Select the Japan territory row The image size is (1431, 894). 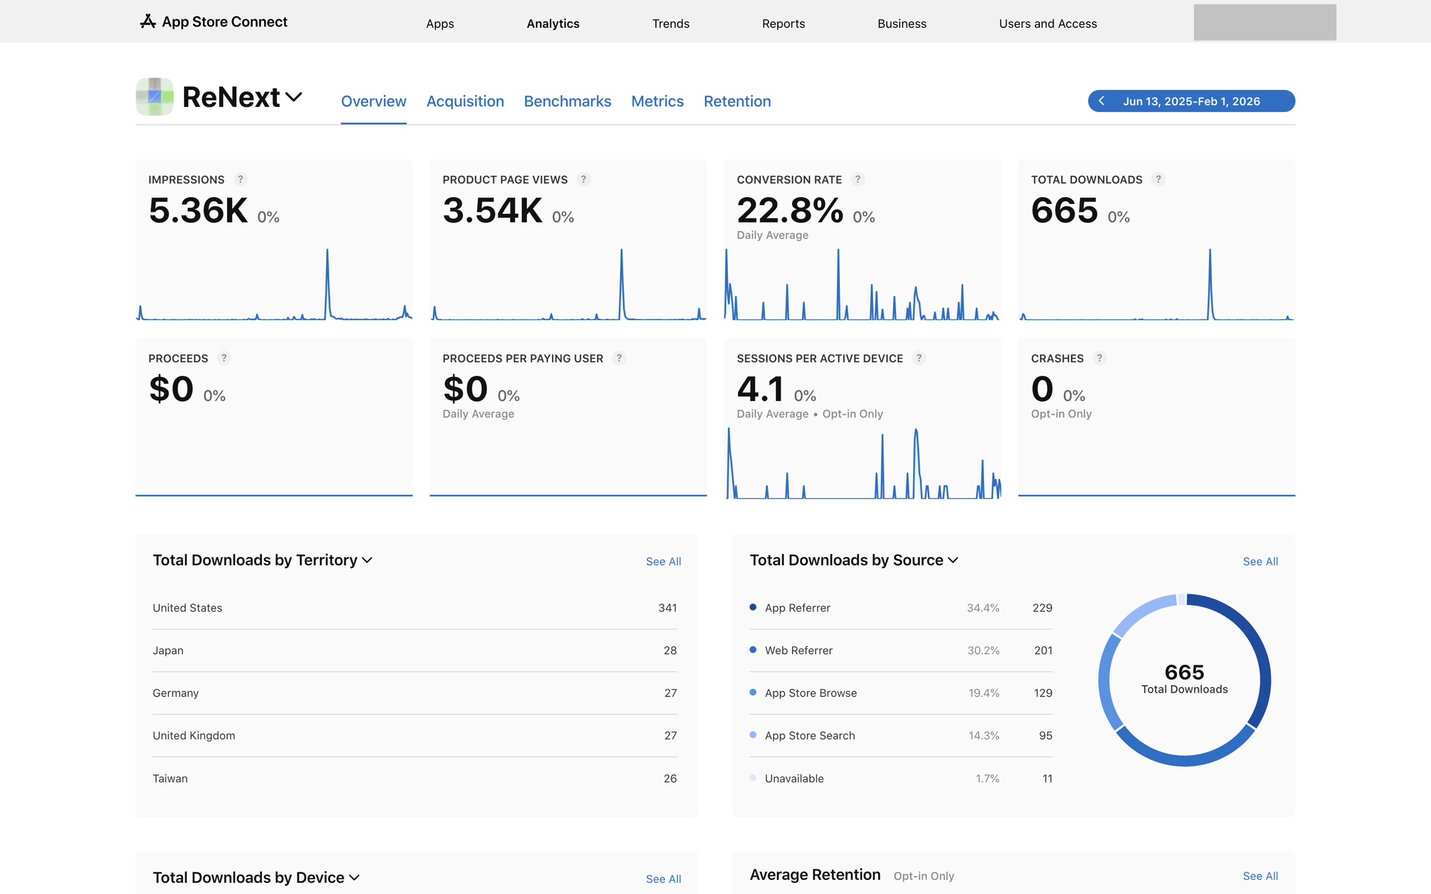coord(415,650)
